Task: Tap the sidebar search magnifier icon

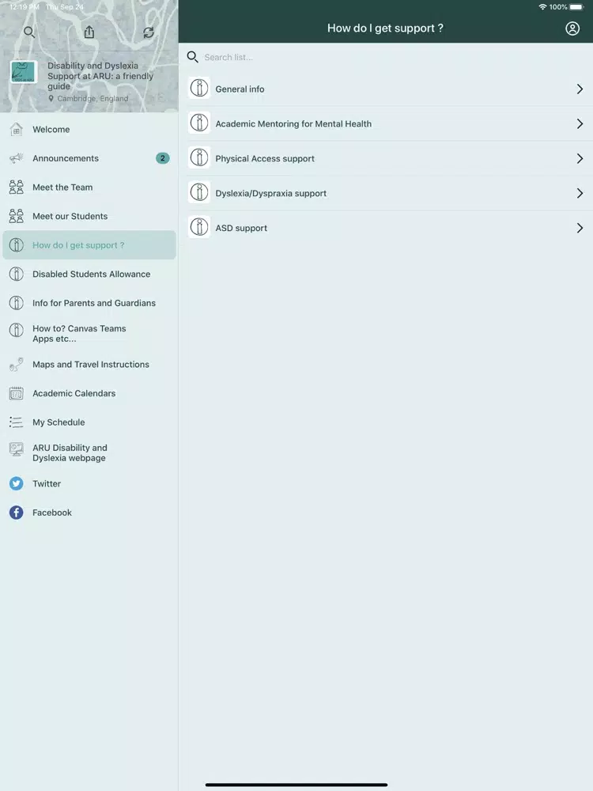Action: tap(29, 32)
